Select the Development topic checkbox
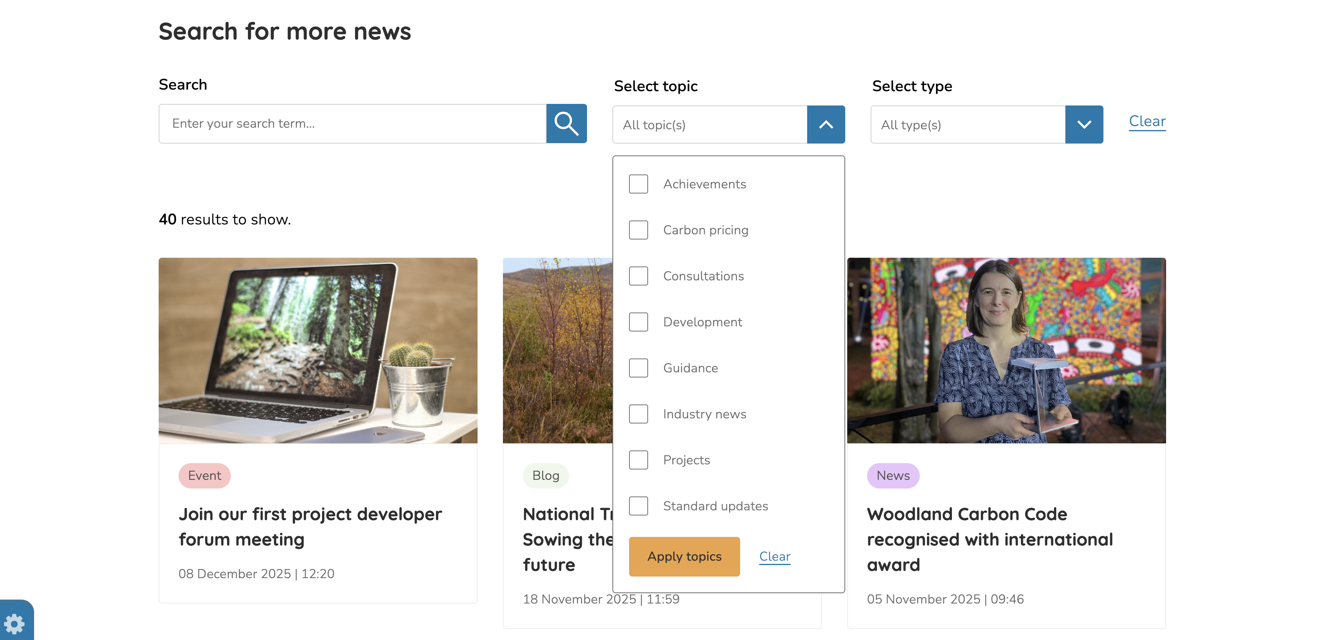The width and height of the screenshot is (1320, 640). 639,322
